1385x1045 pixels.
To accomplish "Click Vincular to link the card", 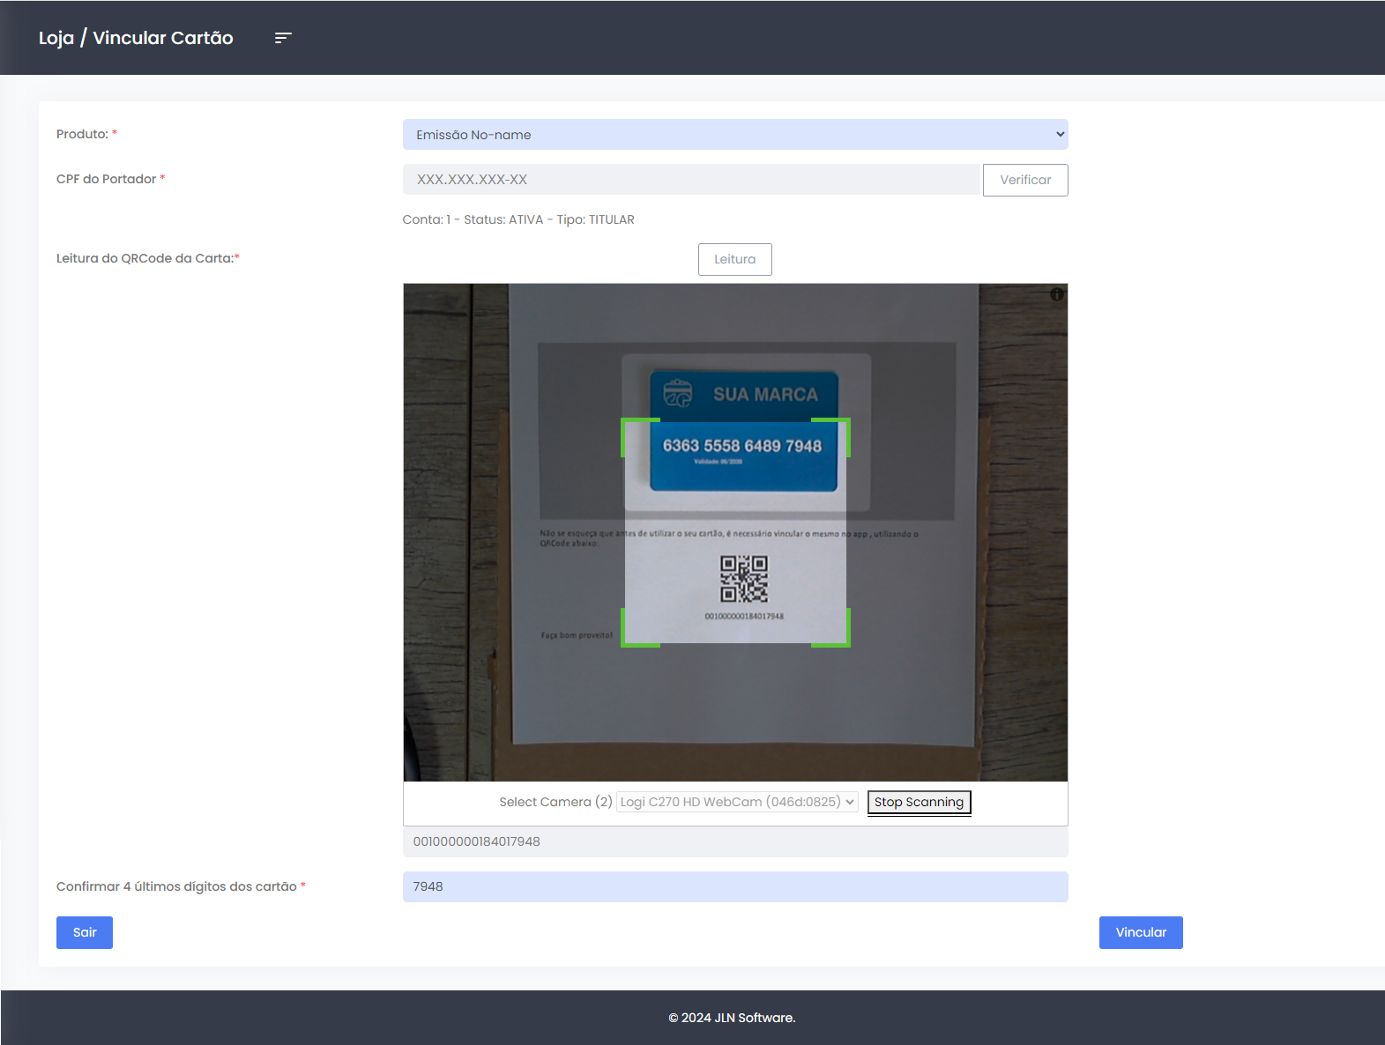I will (x=1140, y=932).
